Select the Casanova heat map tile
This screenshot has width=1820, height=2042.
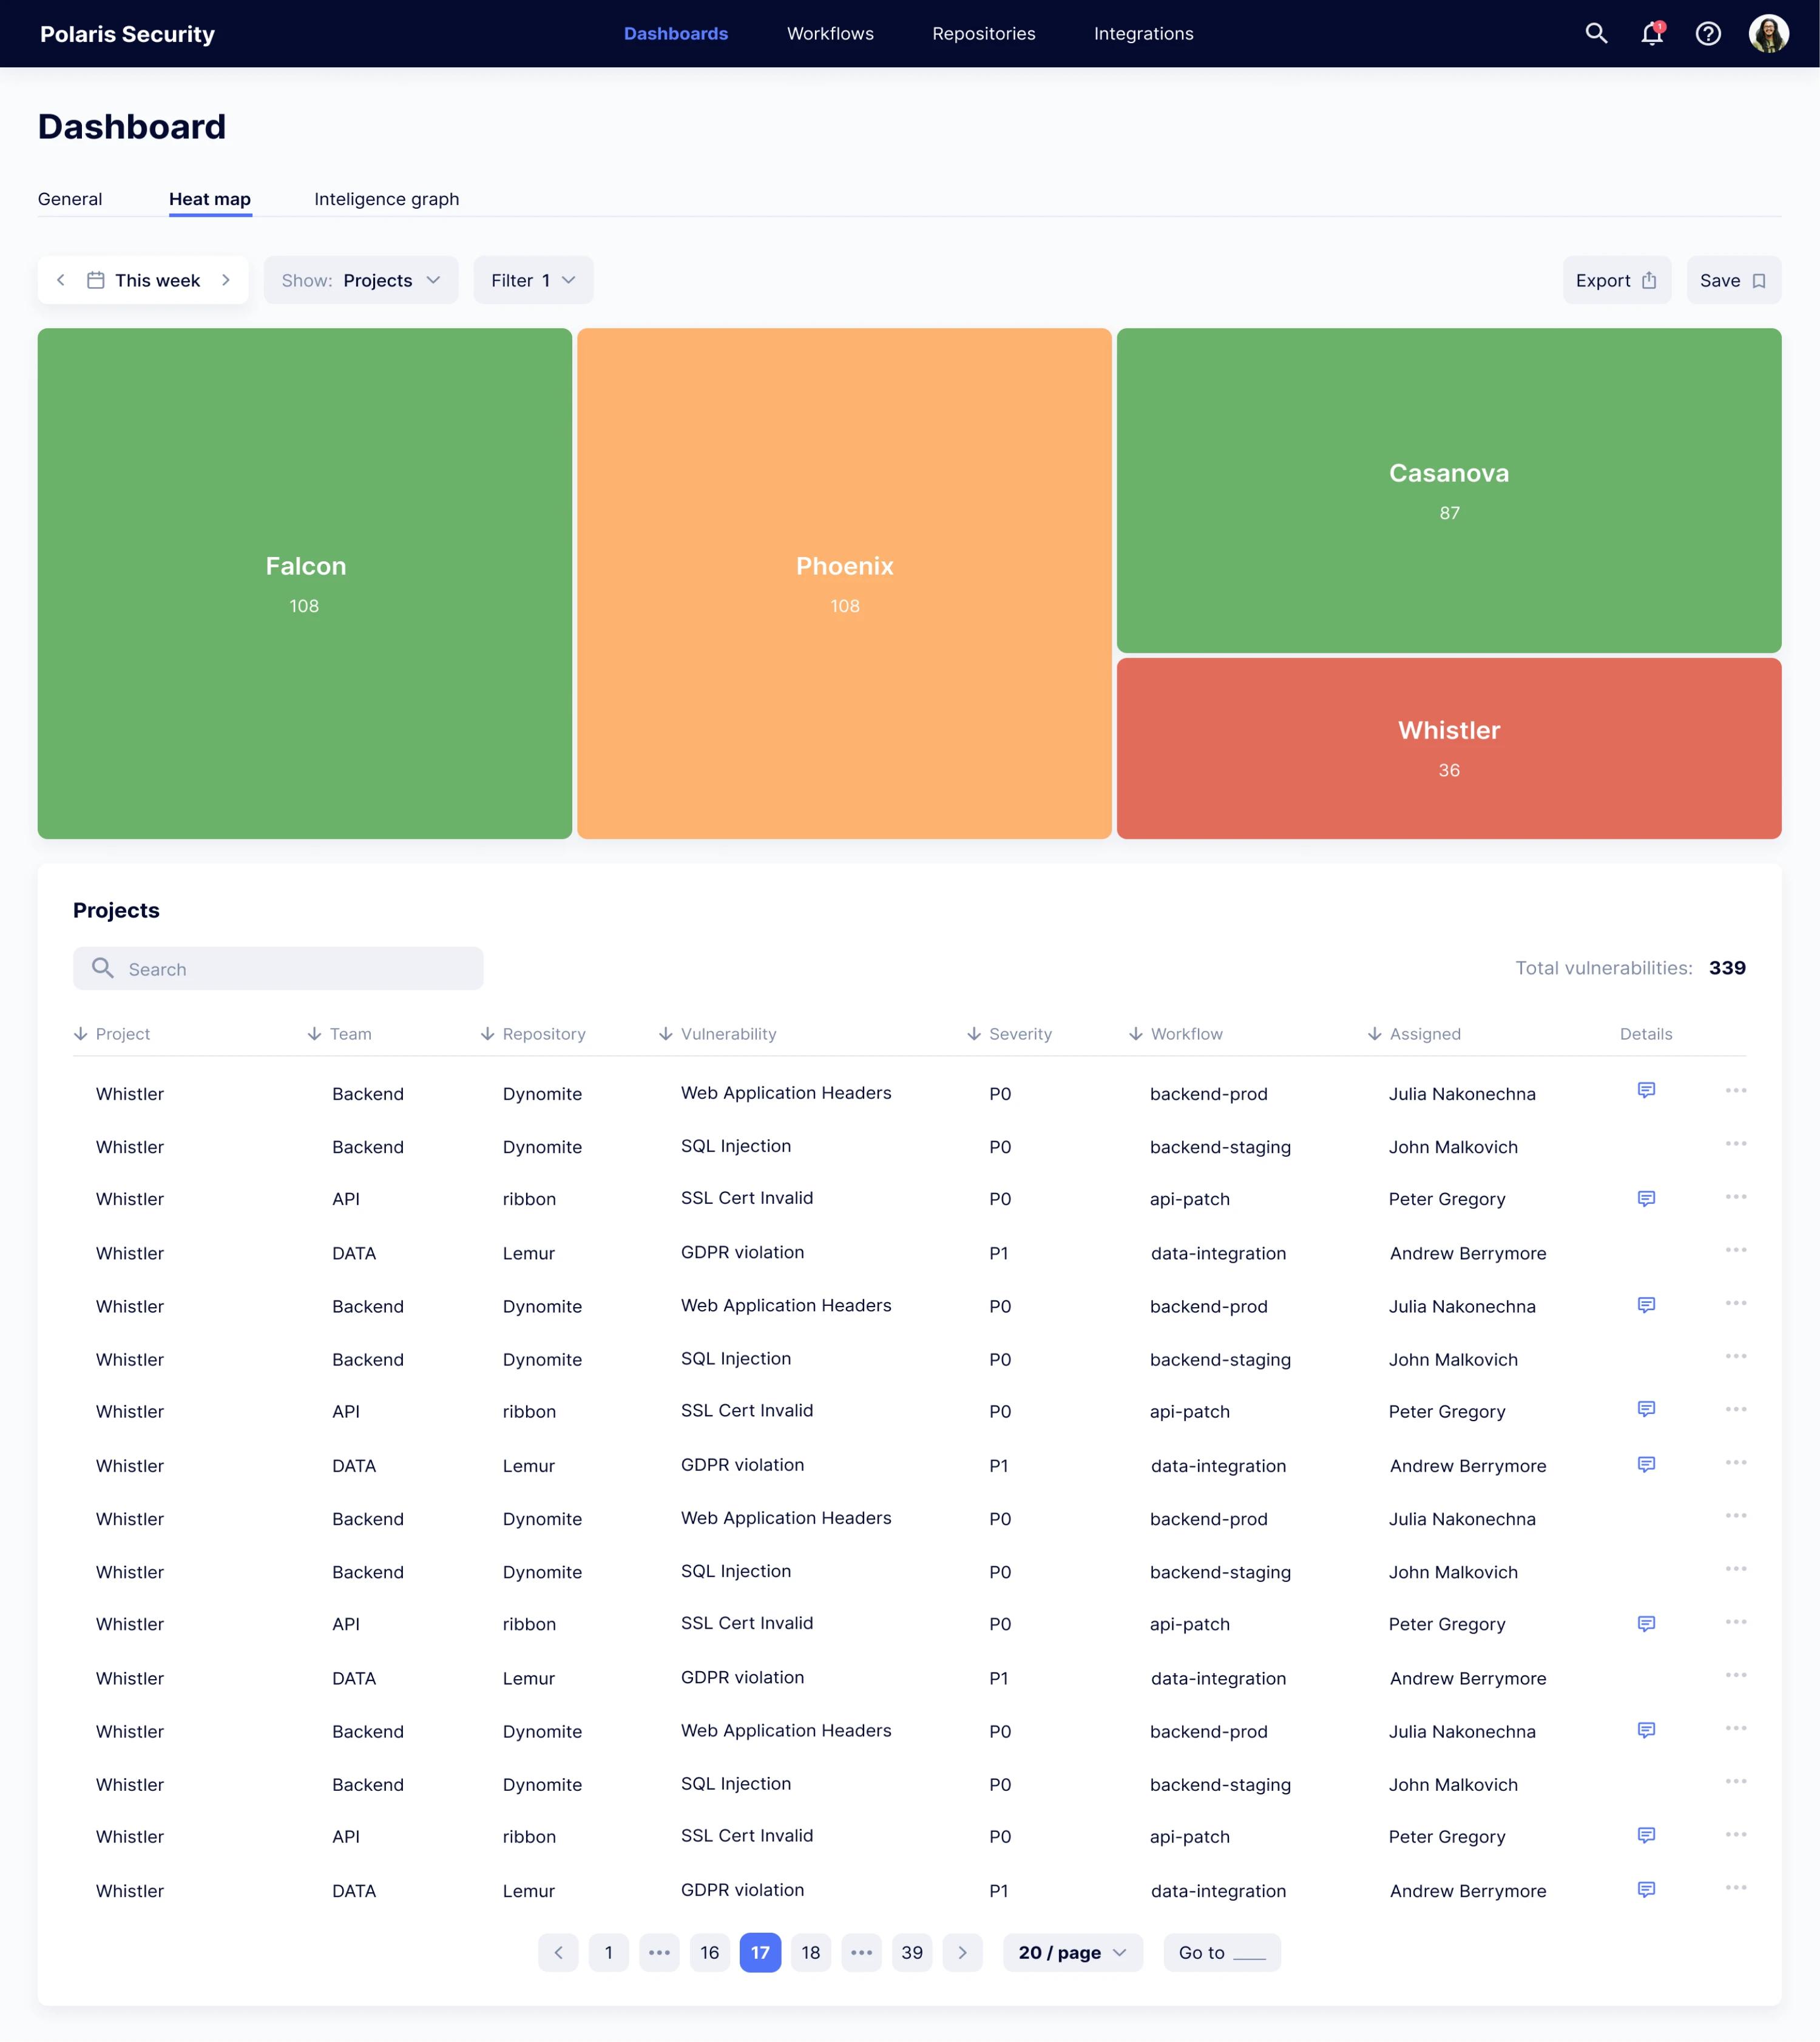tap(1448, 490)
